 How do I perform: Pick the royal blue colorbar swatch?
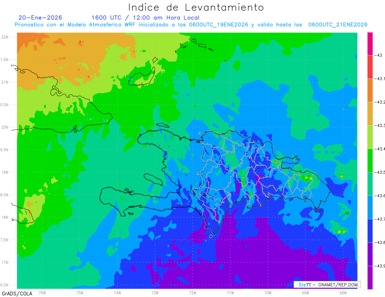pyautogui.click(x=370, y=231)
